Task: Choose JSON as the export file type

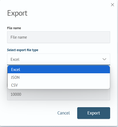Action: coord(59,77)
